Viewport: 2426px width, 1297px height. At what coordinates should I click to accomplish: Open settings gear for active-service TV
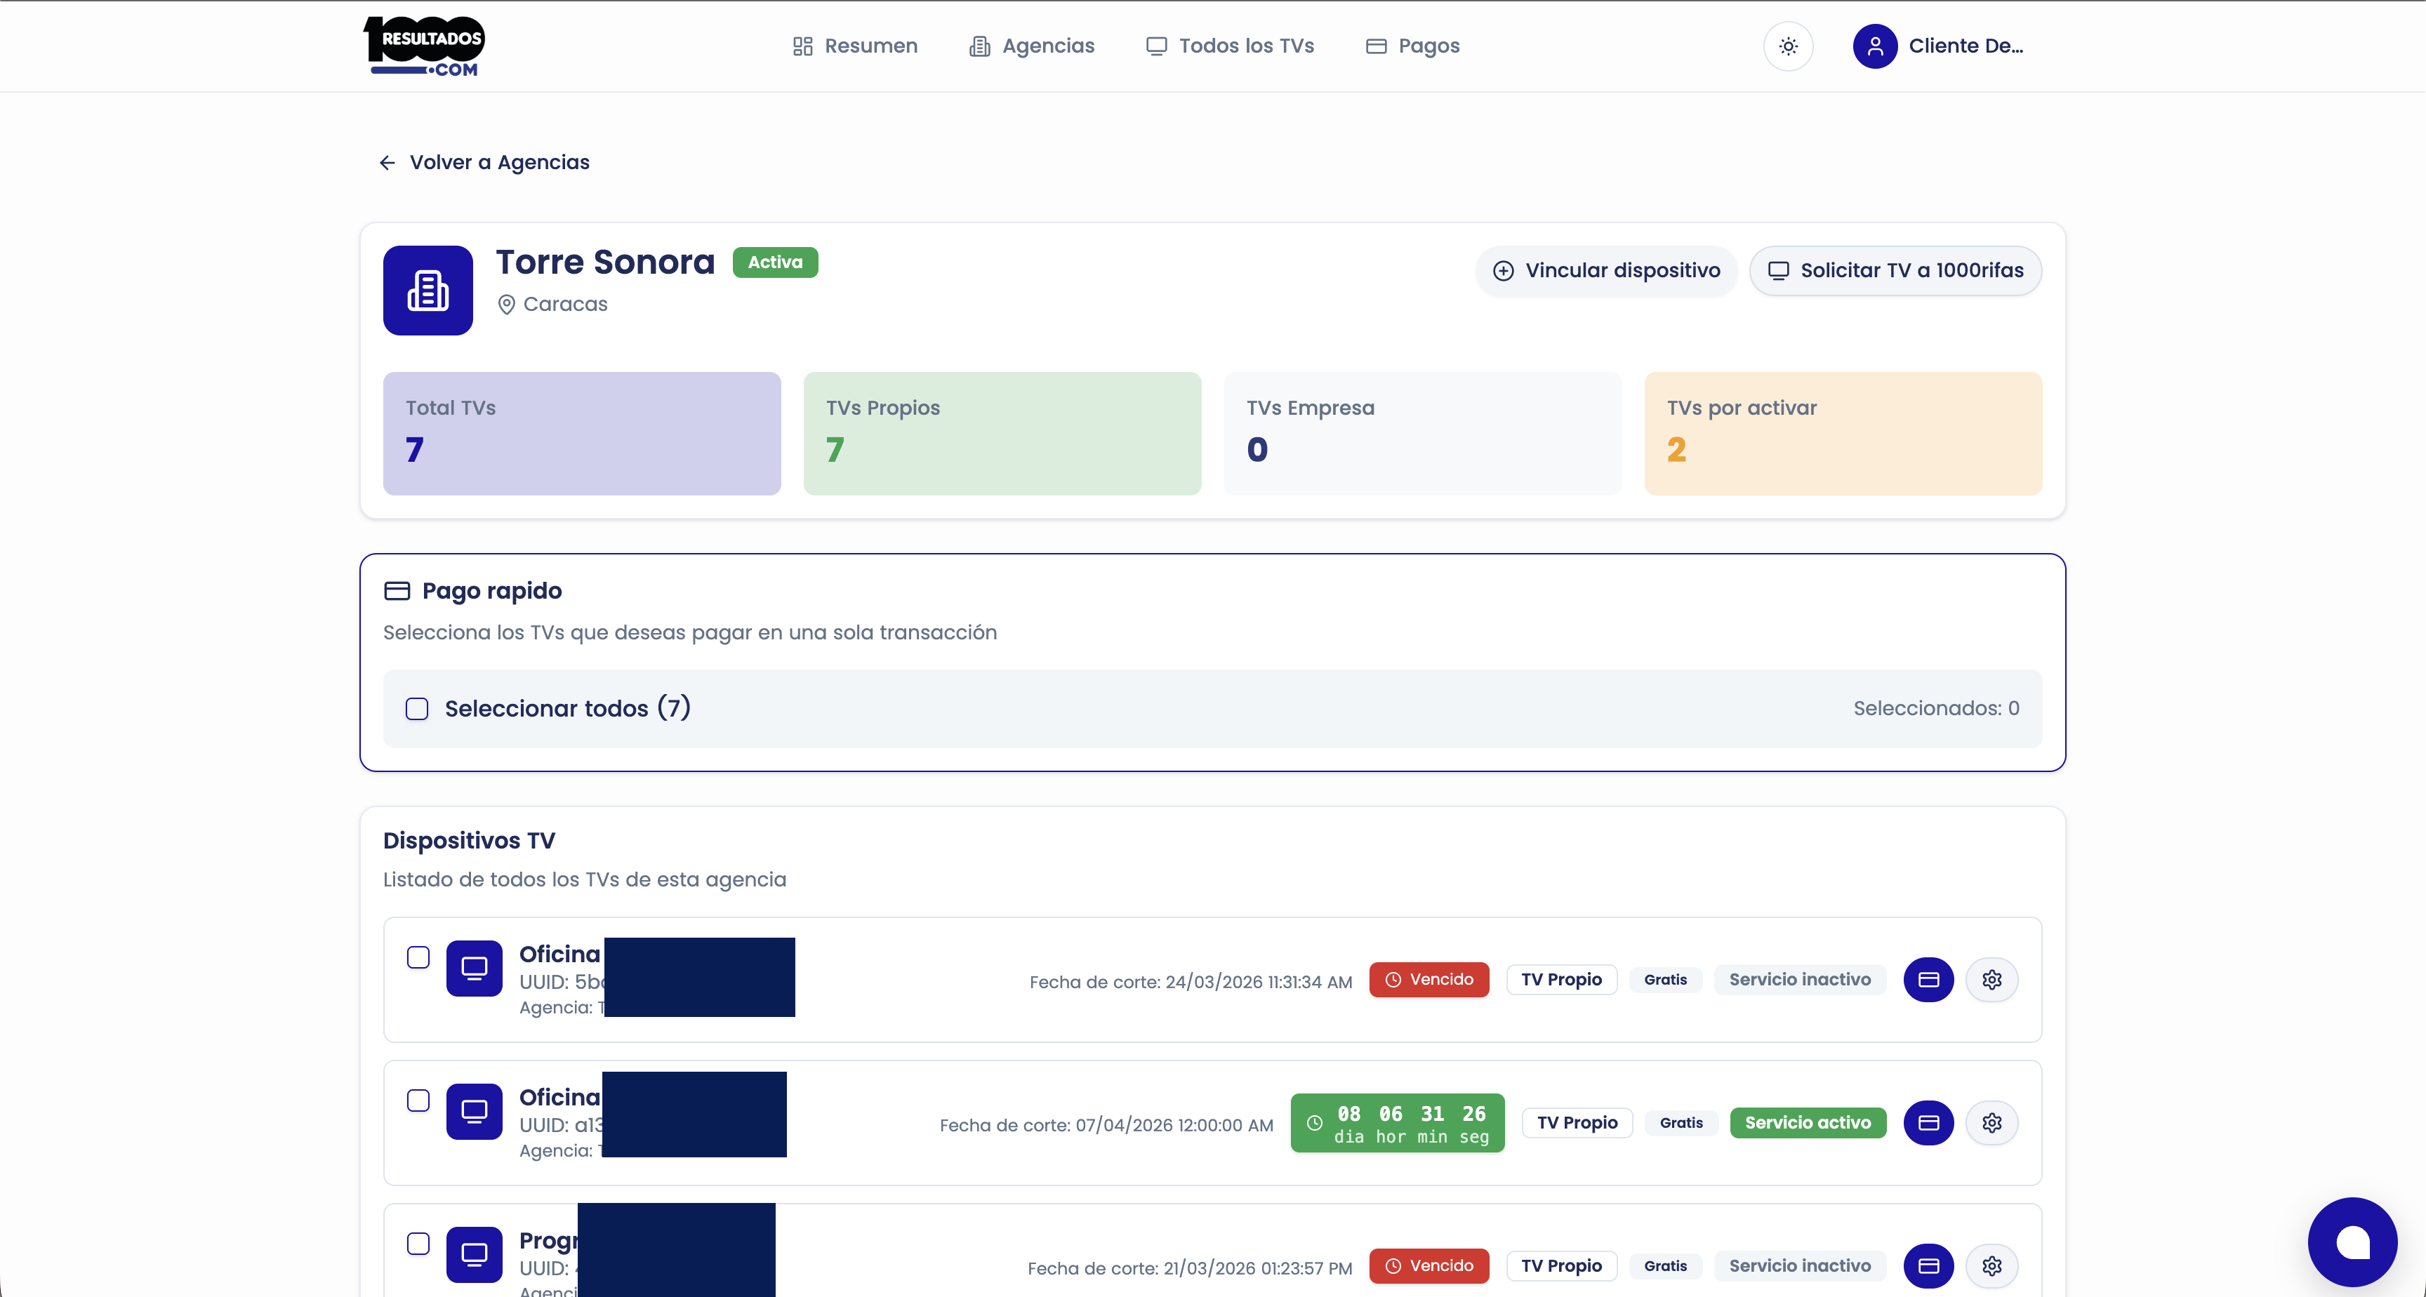pos(1991,1123)
